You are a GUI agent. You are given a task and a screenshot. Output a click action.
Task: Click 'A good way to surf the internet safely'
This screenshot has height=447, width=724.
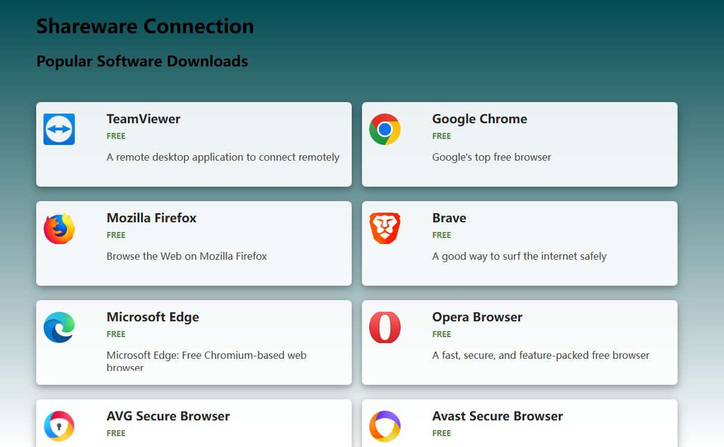(519, 256)
